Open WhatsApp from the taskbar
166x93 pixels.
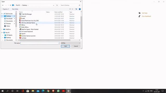(x=58, y=91)
